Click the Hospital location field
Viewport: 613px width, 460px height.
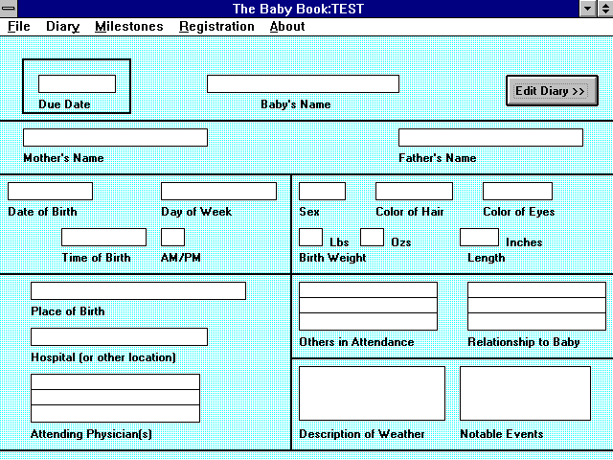coord(119,337)
